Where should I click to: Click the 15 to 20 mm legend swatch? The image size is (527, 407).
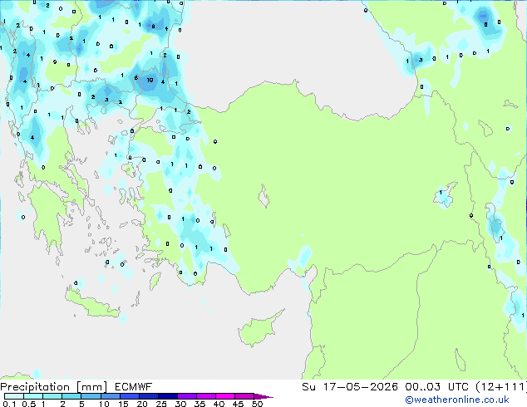[129, 396]
